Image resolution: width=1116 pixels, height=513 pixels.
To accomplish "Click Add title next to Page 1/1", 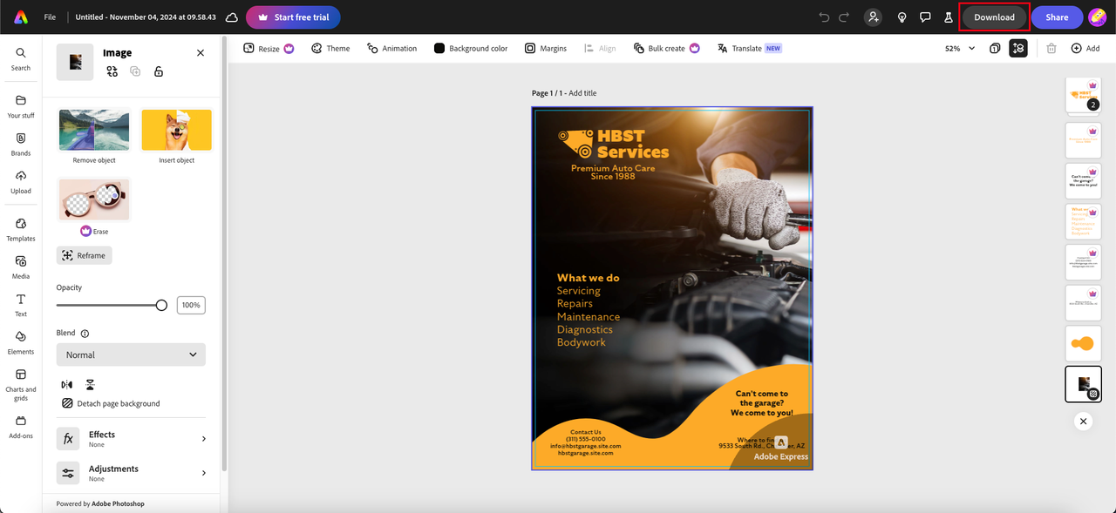I will click(582, 93).
